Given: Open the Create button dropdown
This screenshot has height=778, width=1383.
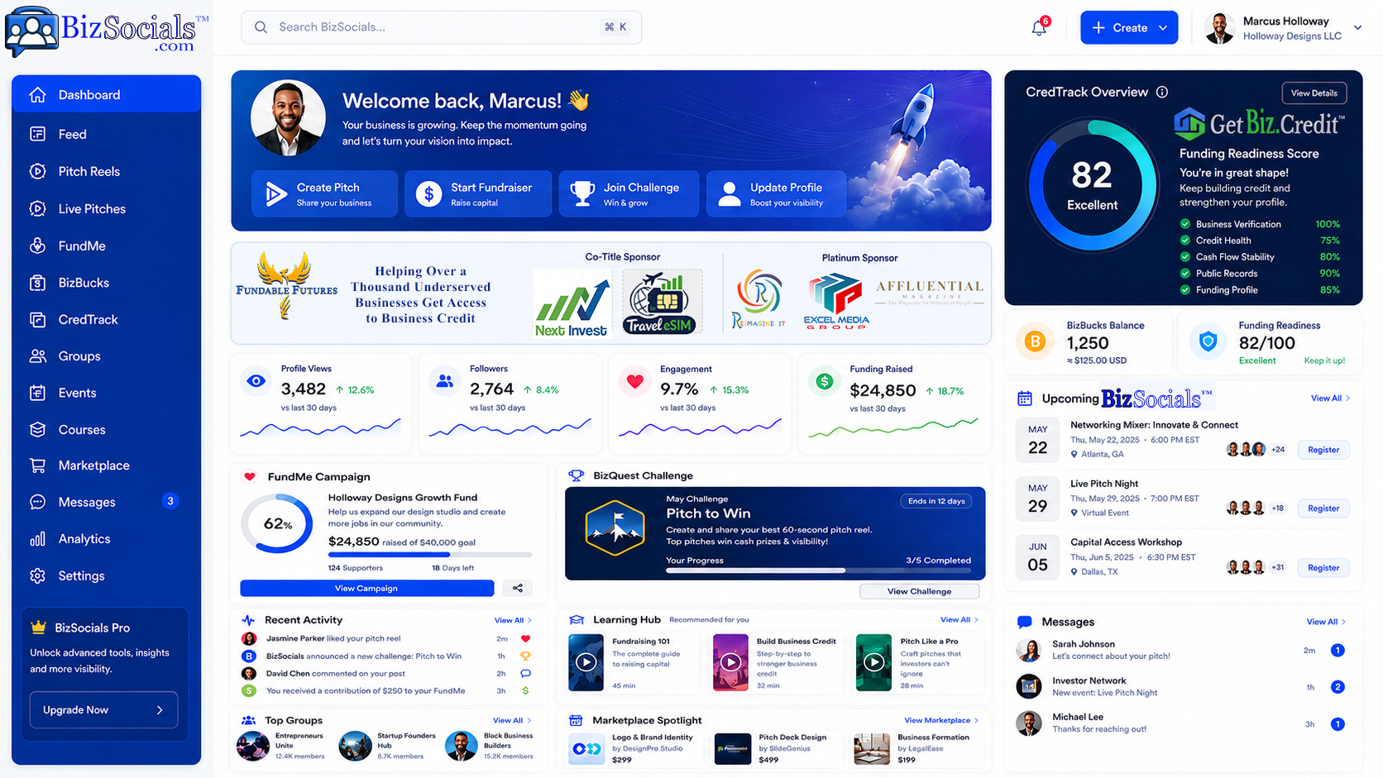Looking at the screenshot, I should tap(1163, 28).
